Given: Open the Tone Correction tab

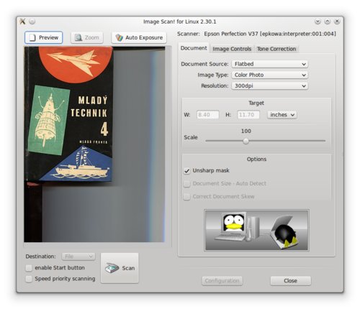Looking at the screenshot, I should coord(276,49).
